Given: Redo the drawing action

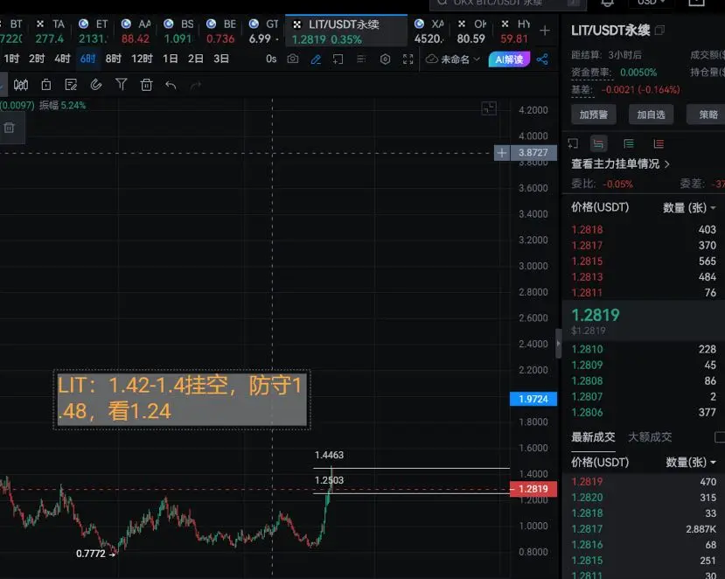Looking at the screenshot, I should (x=196, y=85).
